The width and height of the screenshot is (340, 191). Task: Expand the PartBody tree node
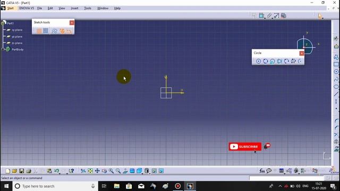point(3,49)
